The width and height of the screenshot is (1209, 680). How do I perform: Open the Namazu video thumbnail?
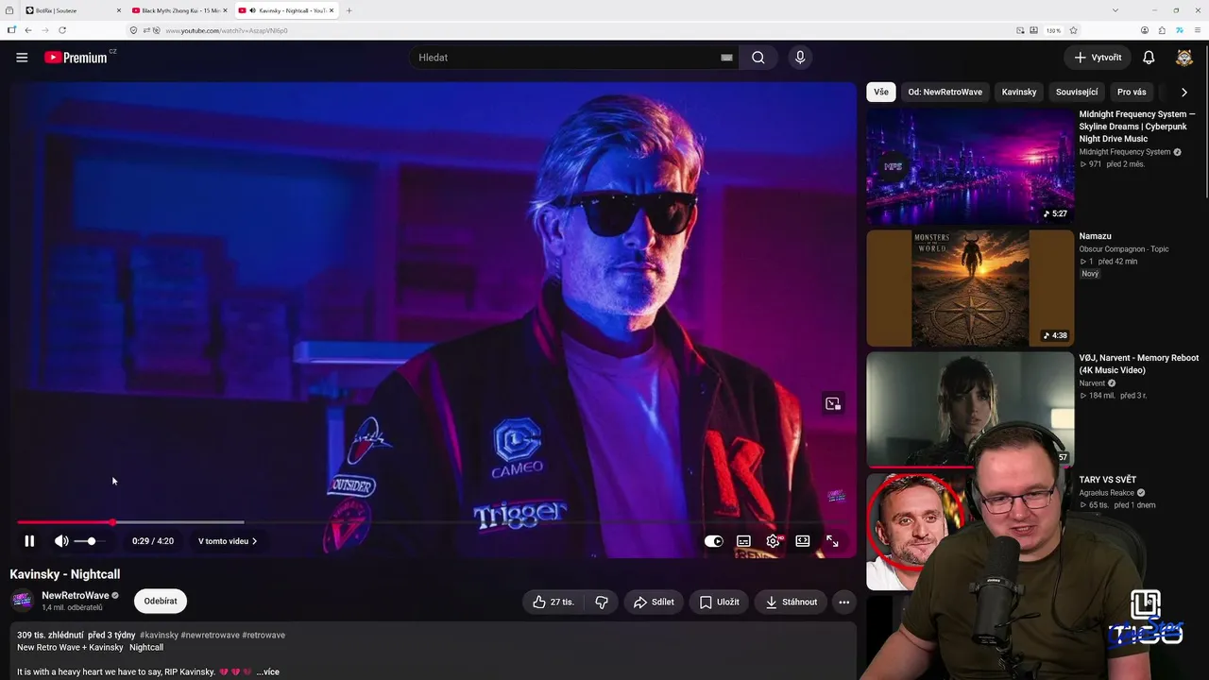[970, 288]
